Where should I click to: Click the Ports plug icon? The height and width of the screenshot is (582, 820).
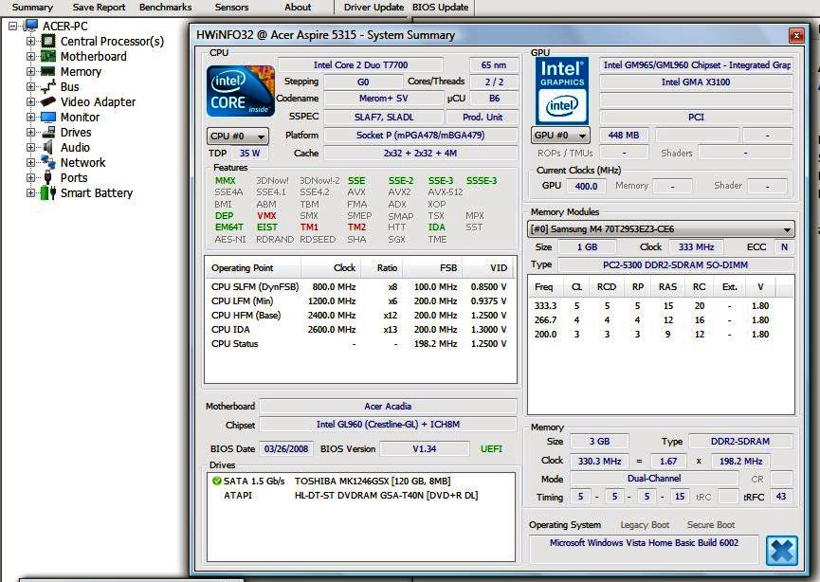tap(48, 177)
